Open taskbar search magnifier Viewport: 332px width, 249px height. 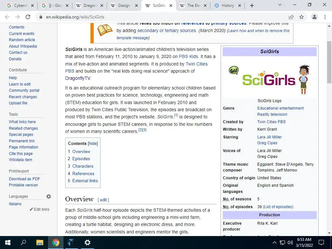(23, 243)
